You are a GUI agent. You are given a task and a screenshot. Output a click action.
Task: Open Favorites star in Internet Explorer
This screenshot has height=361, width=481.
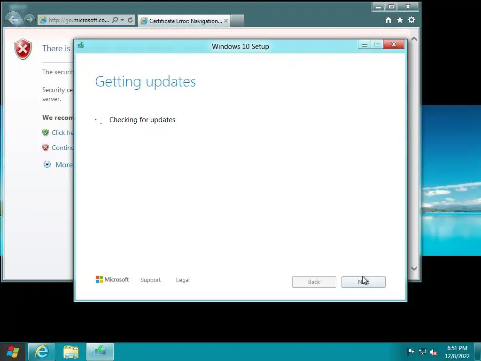400,20
